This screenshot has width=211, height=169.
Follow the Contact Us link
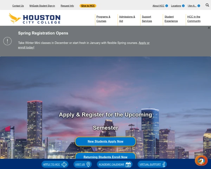[x=18, y=6]
